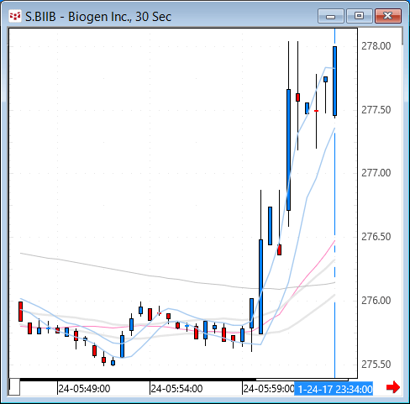Click the 278.00 price label
The height and width of the screenshot is (404, 410).
[x=376, y=46]
